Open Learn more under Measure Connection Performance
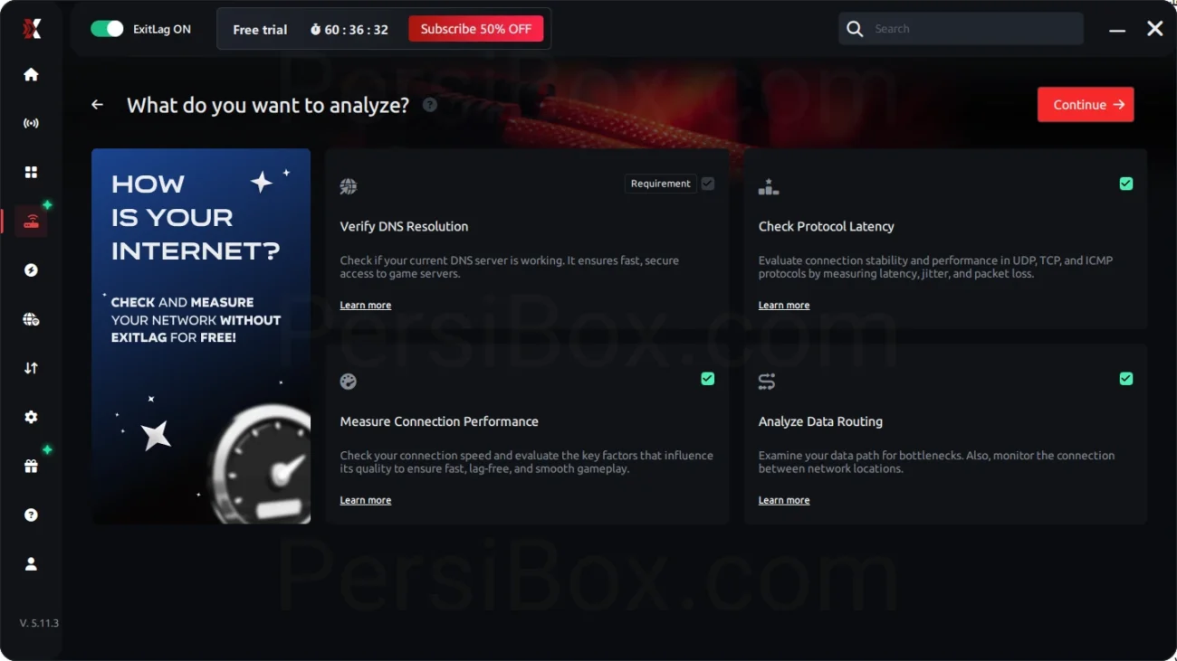Screen dimensions: 1177x661 coord(366,501)
